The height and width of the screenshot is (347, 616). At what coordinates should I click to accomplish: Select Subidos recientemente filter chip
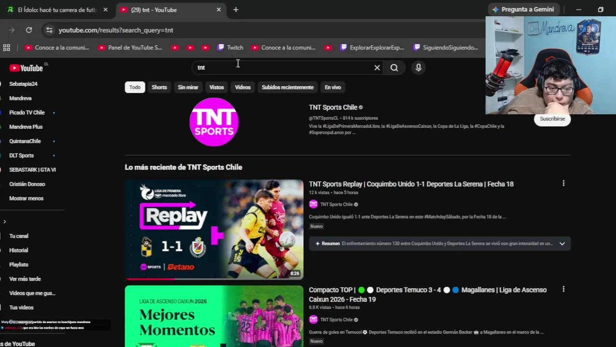pos(288,87)
